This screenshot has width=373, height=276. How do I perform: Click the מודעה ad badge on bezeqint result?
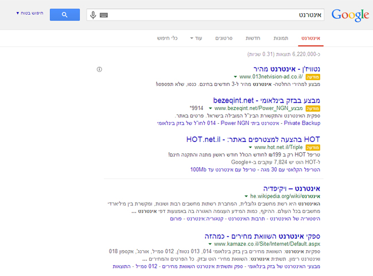[x=313, y=108]
